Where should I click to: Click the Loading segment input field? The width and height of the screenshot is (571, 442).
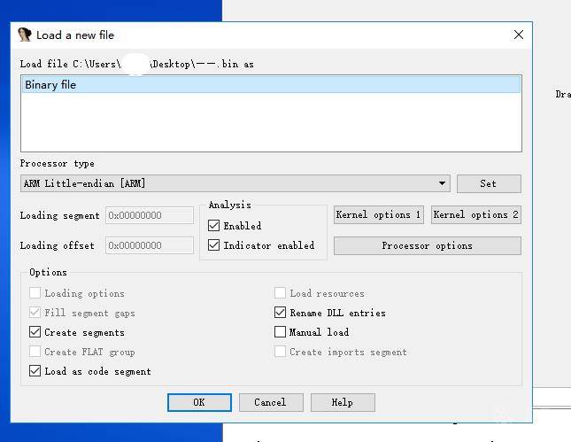coord(150,215)
